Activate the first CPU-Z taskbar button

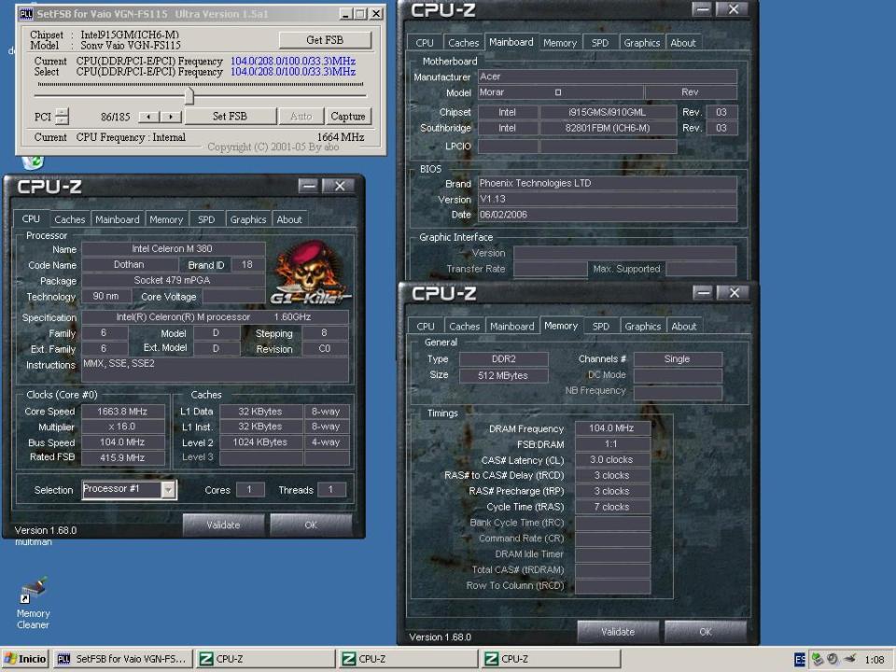click(266, 659)
